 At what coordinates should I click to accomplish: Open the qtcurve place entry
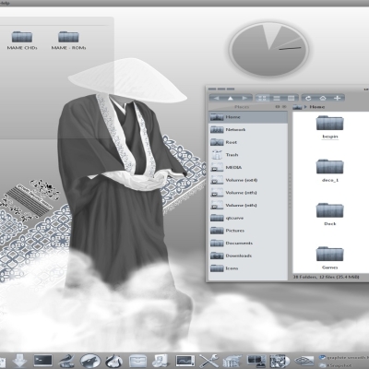click(x=248, y=218)
